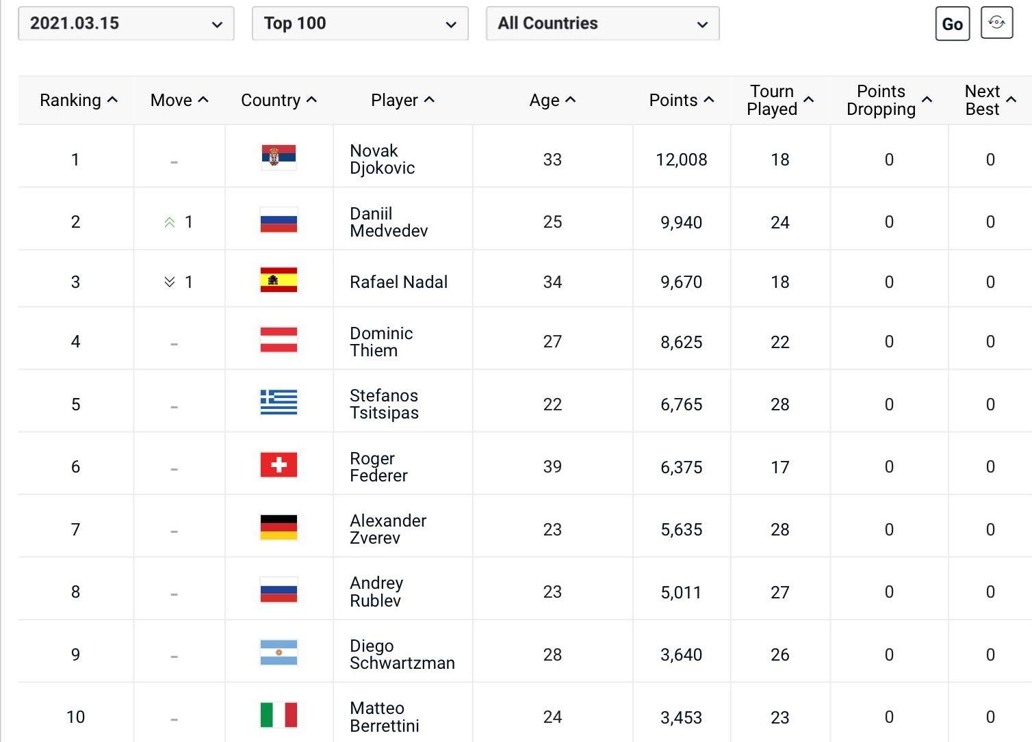Click the Austria flag in Thiem row
Viewport: 1032px width, 742px height.
click(279, 340)
